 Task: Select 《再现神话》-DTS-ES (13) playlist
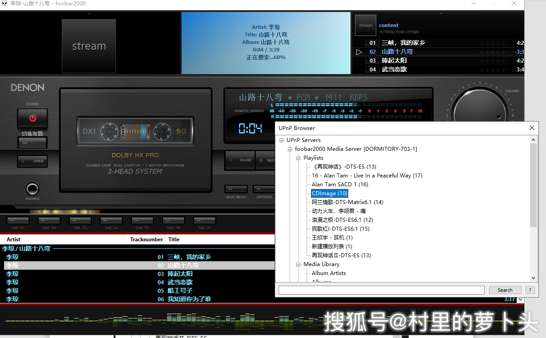click(x=344, y=167)
